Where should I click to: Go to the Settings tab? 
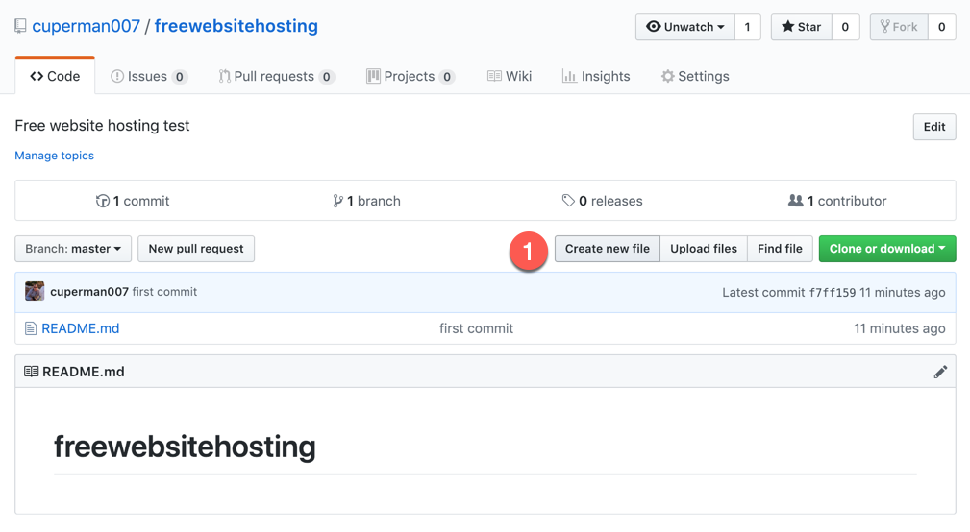[694, 76]
